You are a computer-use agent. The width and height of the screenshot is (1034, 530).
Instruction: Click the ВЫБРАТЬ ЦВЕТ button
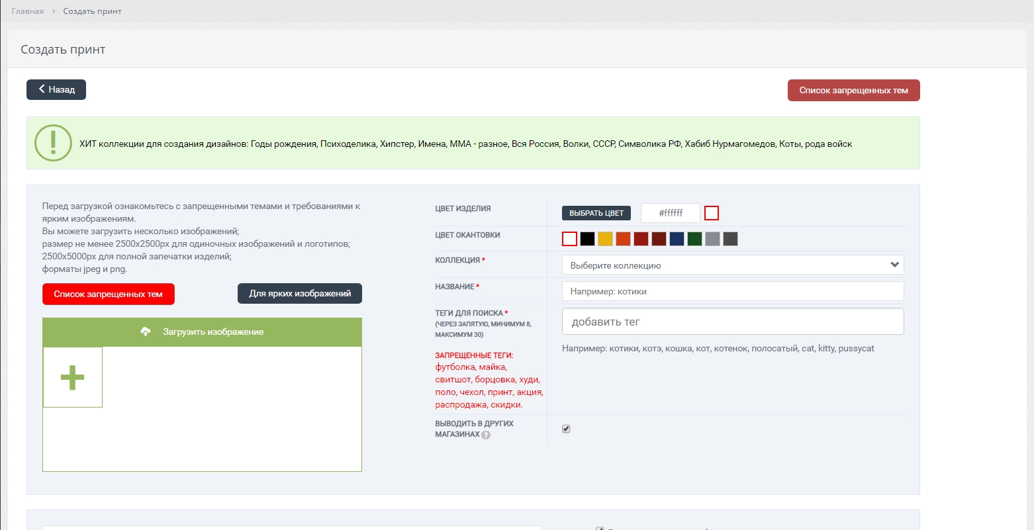coord(596,213)
